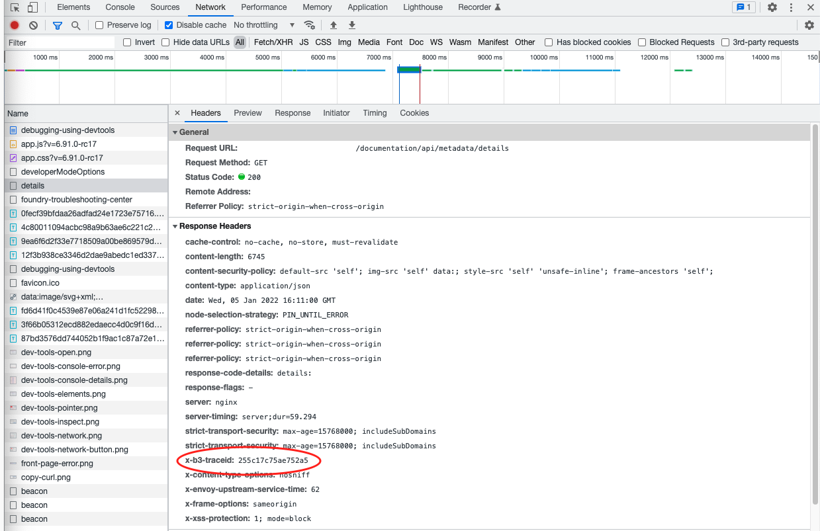Filter requests by Fetch/XHR type
820x531 pixels.
click(273, 42)
